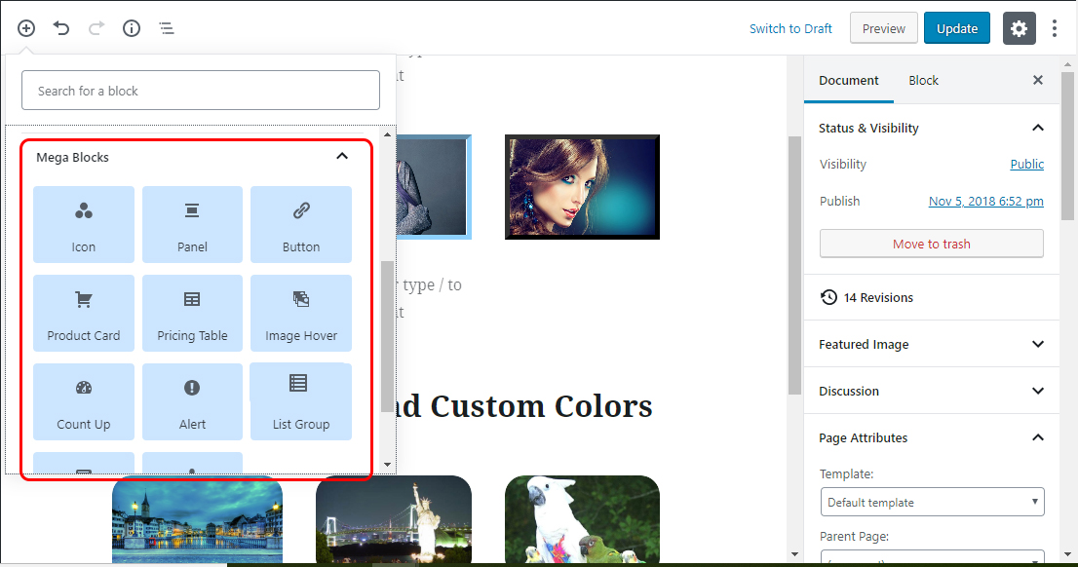Switch to the Block tab
This screenshot has width=1078, height=567.
(923, 81)
